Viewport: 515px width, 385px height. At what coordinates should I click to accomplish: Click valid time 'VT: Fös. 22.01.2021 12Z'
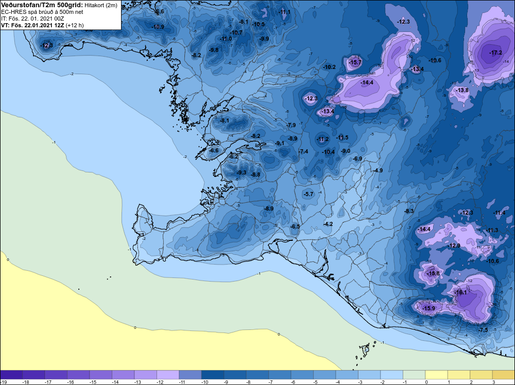(x=33, y=25)
